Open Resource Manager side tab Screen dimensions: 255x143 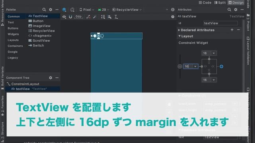coord(2,13)
